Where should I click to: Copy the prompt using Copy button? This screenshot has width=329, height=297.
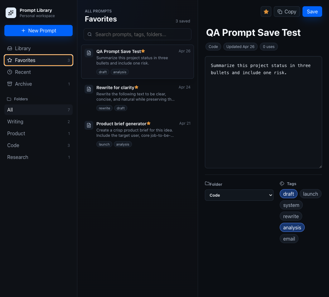click(287, 12)
